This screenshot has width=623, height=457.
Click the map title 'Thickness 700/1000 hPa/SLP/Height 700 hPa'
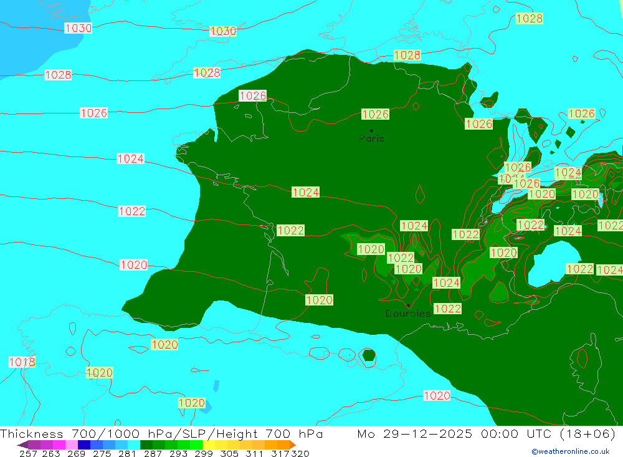tap(161, 433)
